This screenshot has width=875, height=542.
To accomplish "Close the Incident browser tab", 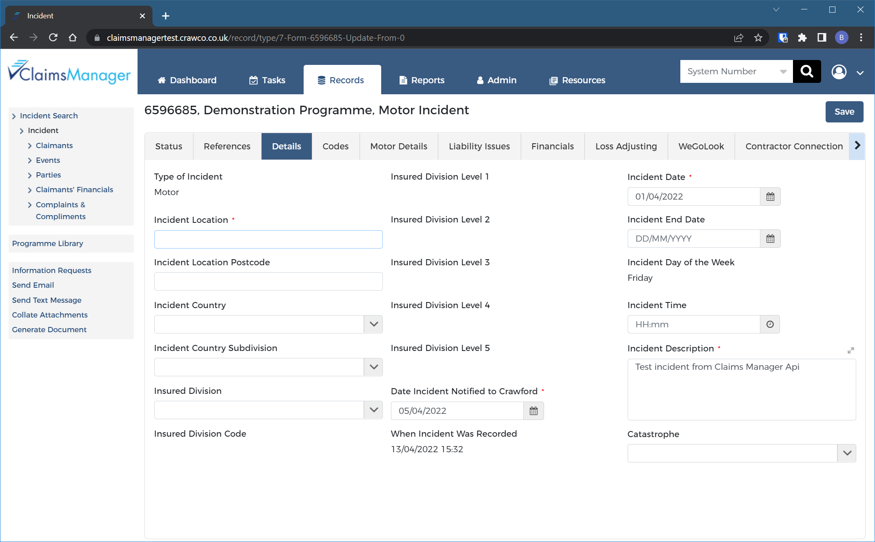I will point(142,16).
